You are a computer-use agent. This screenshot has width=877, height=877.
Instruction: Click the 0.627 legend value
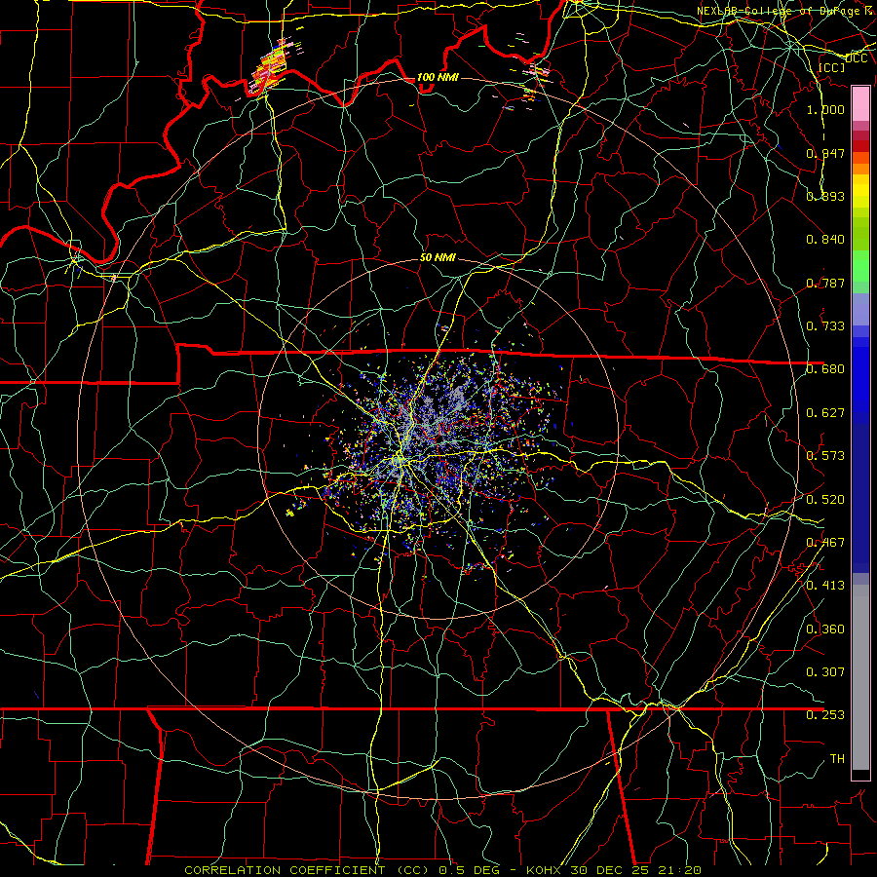(x=825, y=413)
